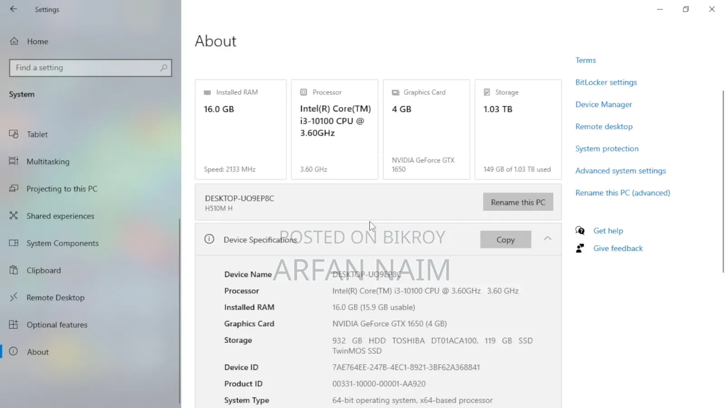Click the Give feedback person icon

[x=580, y=248]
